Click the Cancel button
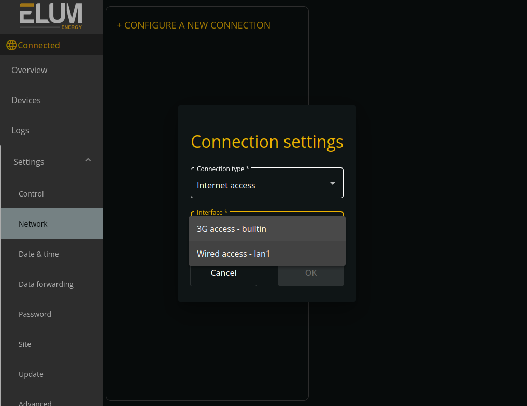Image resolution: width=527 pixels, height=406 pixels. click(x=223, y=273)
